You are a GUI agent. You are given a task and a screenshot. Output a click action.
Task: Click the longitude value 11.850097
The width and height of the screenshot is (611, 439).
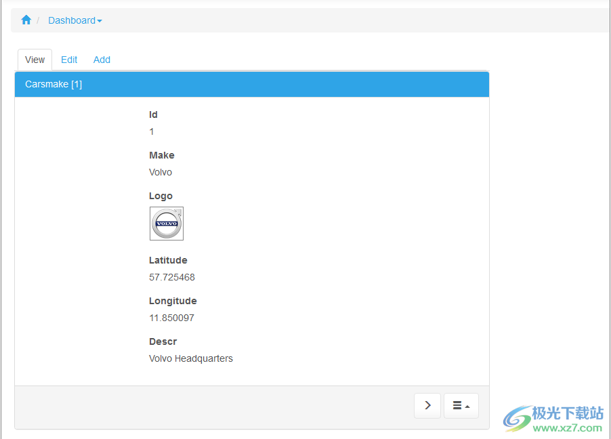tap(171, 318)
